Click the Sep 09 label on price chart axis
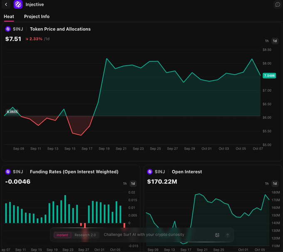 coord(19,149)
